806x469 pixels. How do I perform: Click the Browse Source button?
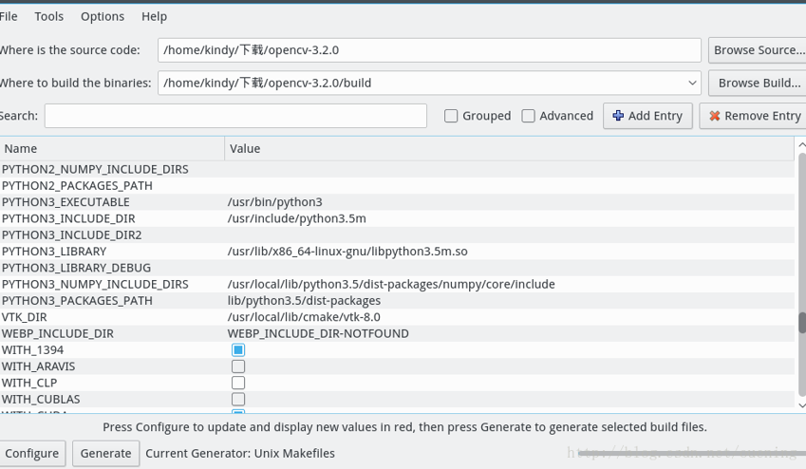pos(759,49)
